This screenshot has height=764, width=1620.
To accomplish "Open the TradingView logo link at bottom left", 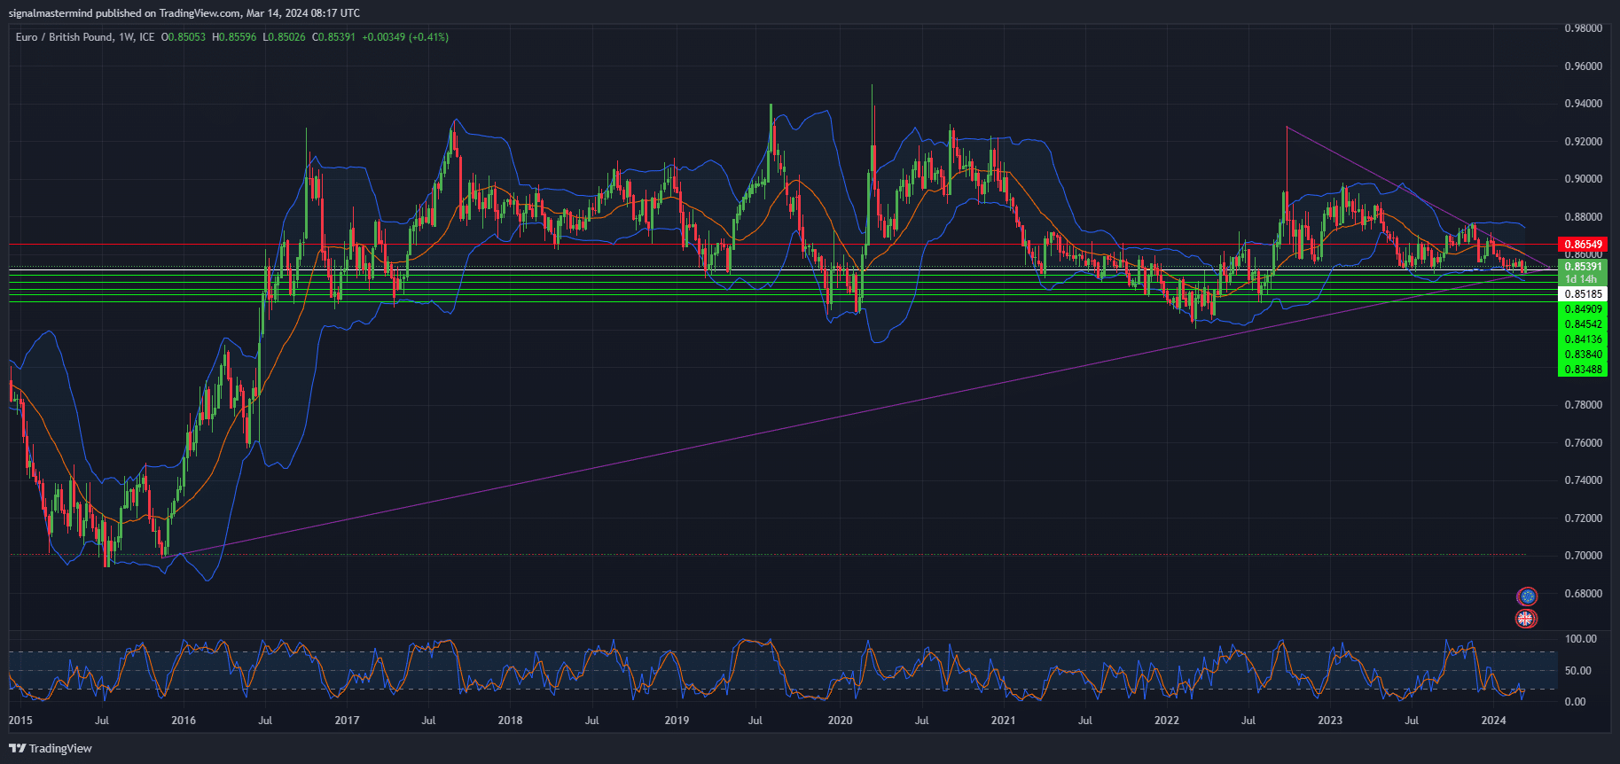I will pos(51,748).
